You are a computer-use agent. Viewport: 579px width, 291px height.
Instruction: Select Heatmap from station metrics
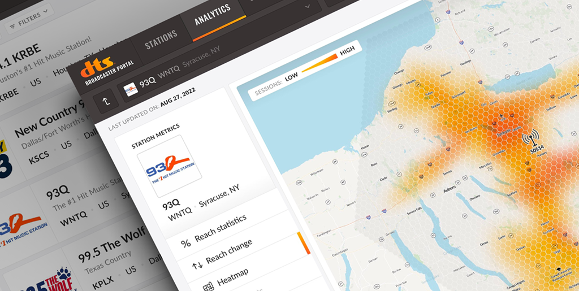235,277
